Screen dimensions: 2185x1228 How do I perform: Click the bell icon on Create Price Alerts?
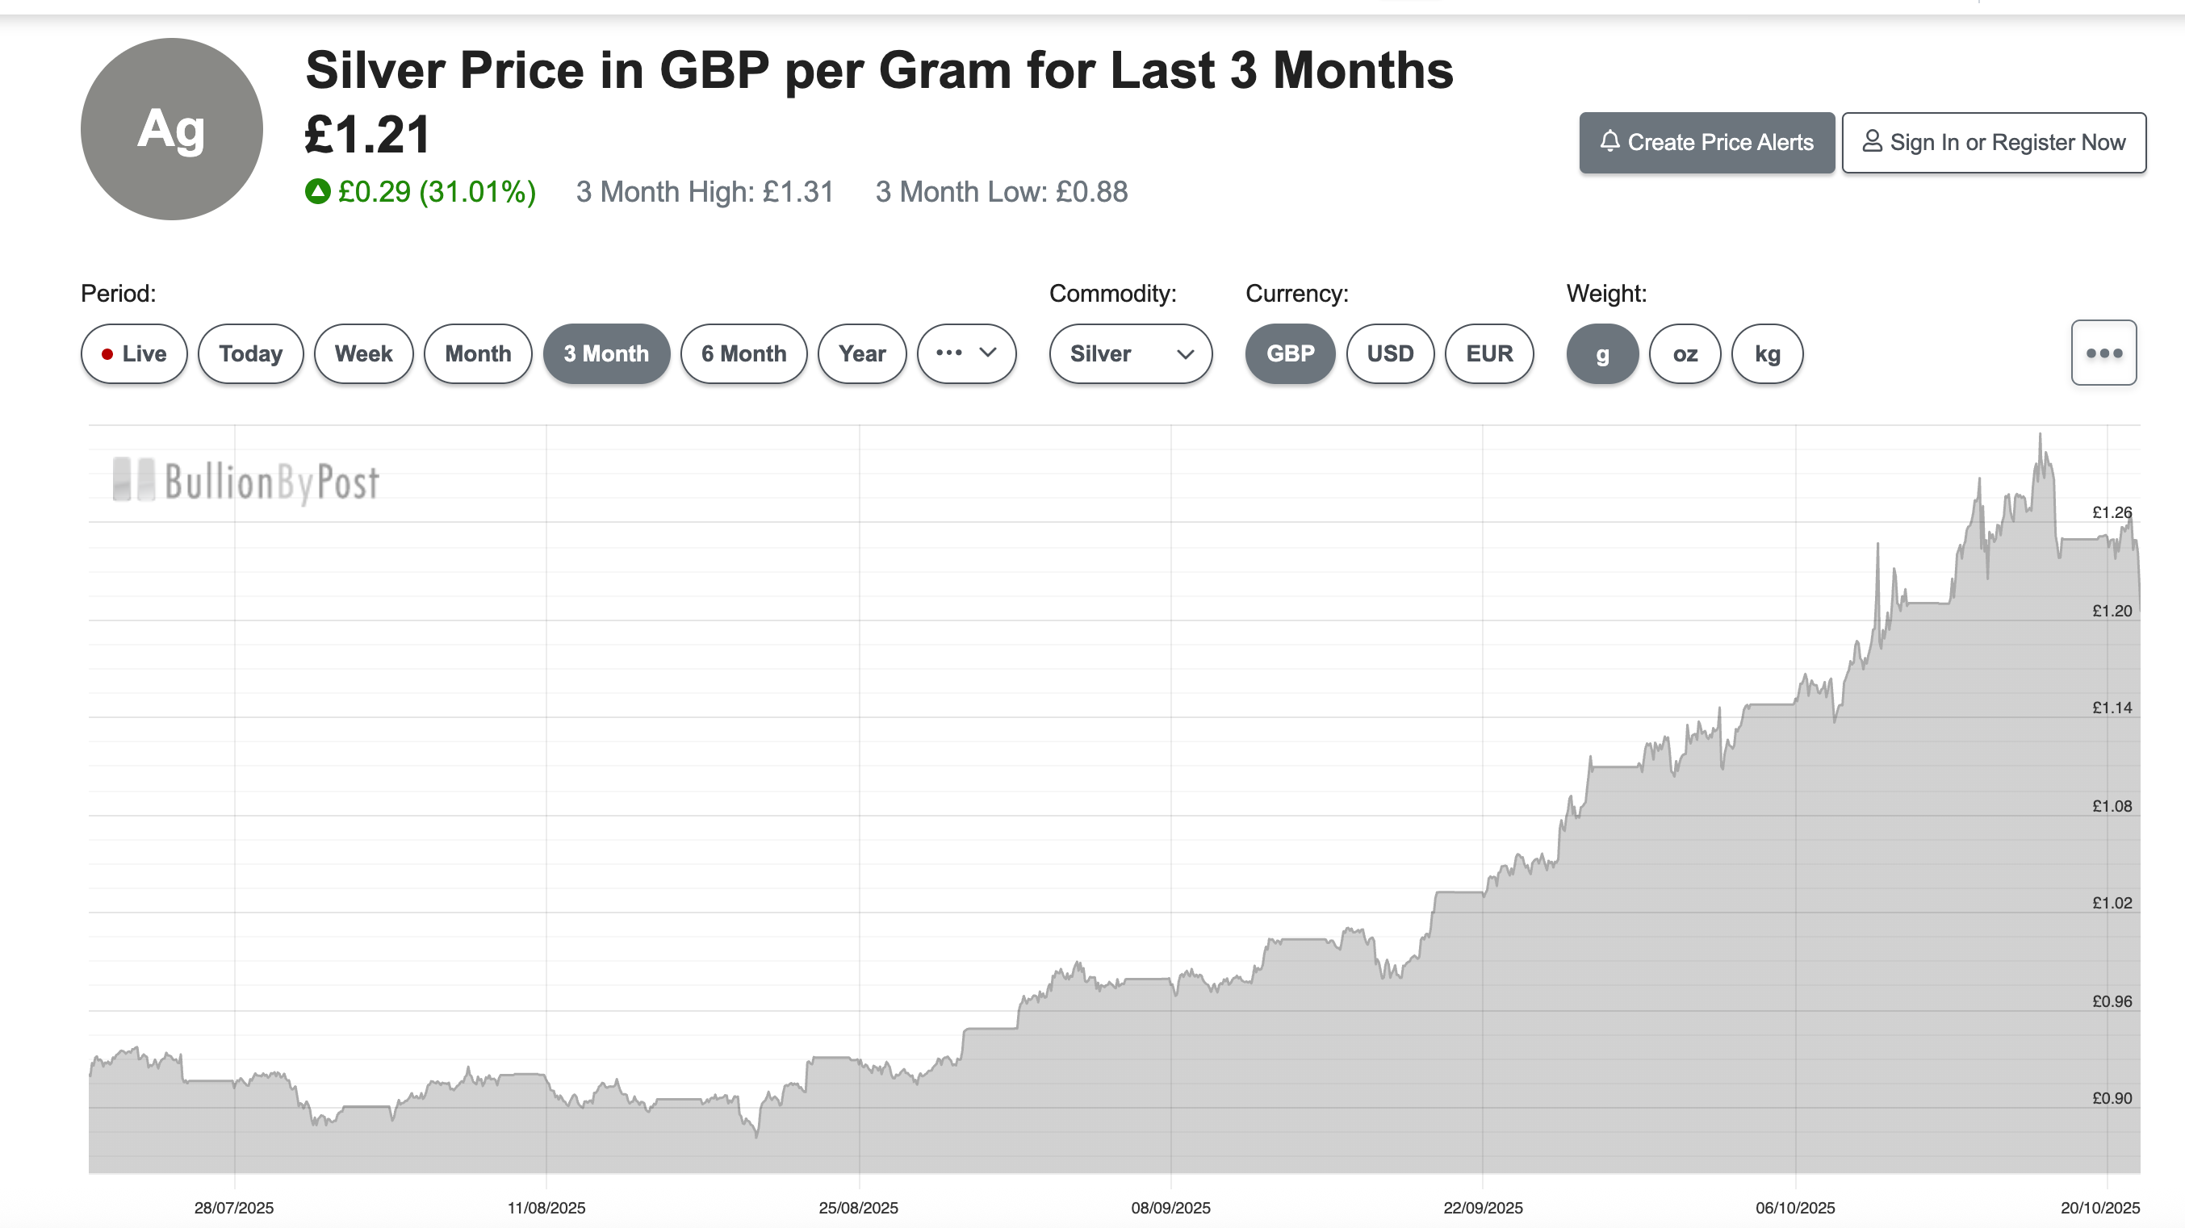(x=1614, y=143)
